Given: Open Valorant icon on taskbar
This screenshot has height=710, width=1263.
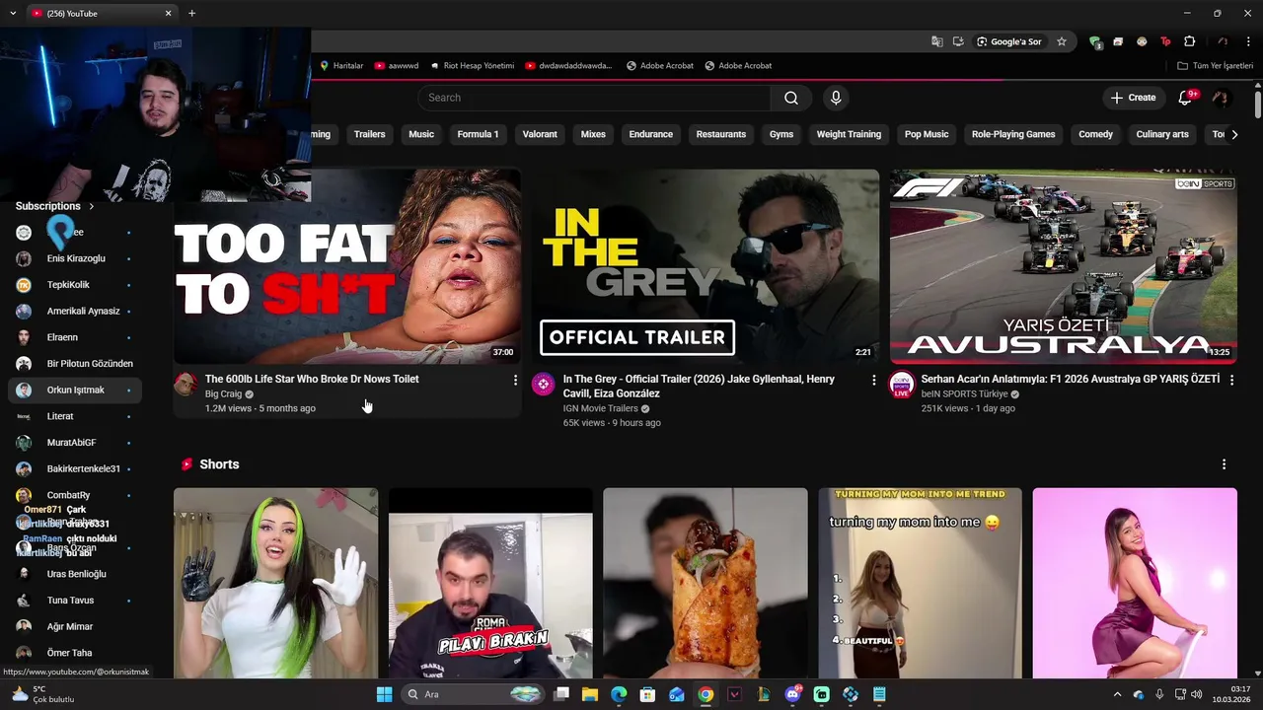Looking at the screenshot, I should point(734,694).
